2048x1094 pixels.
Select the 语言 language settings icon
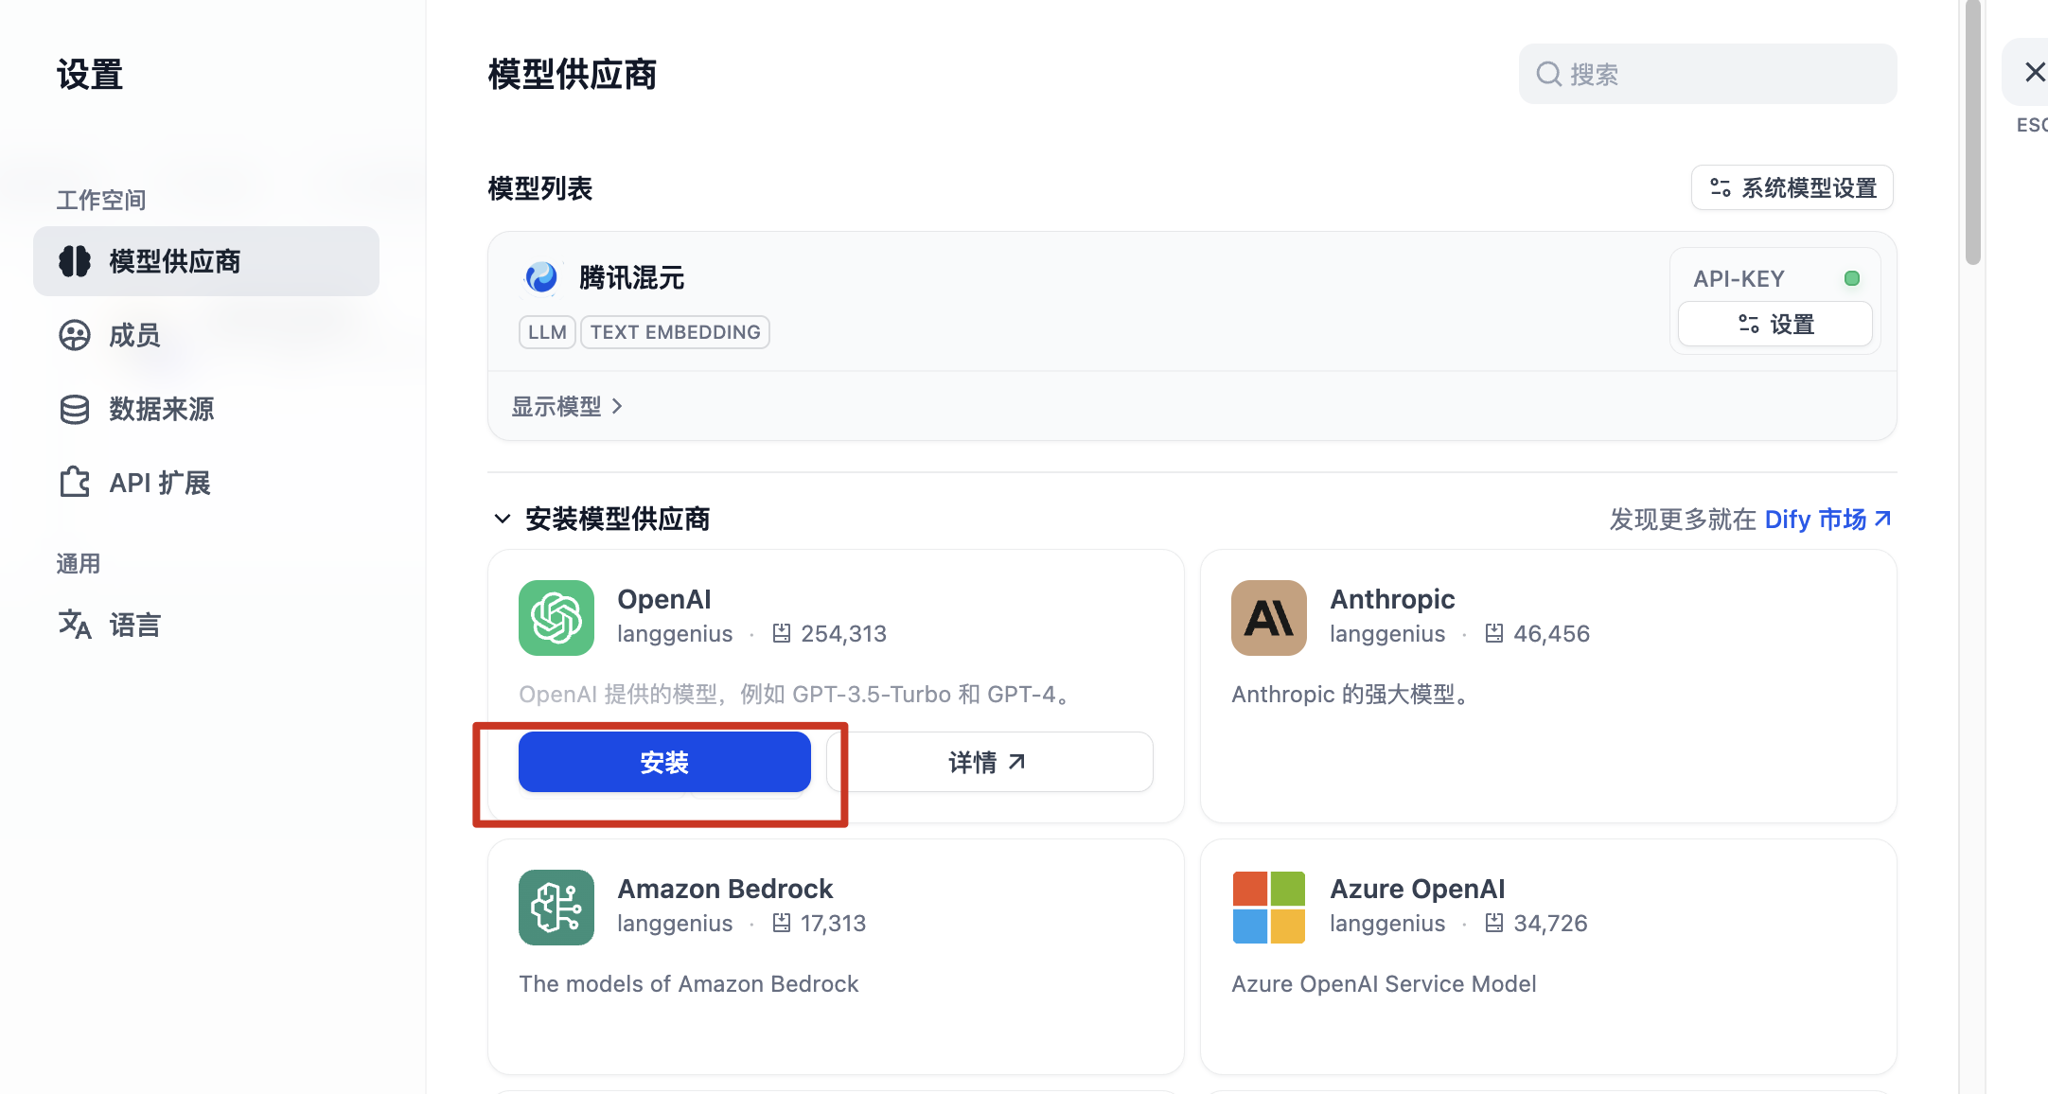[75, 624]
